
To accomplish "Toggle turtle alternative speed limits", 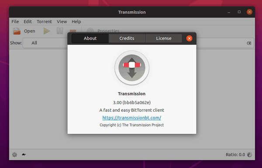I will [x=24, y=154].
